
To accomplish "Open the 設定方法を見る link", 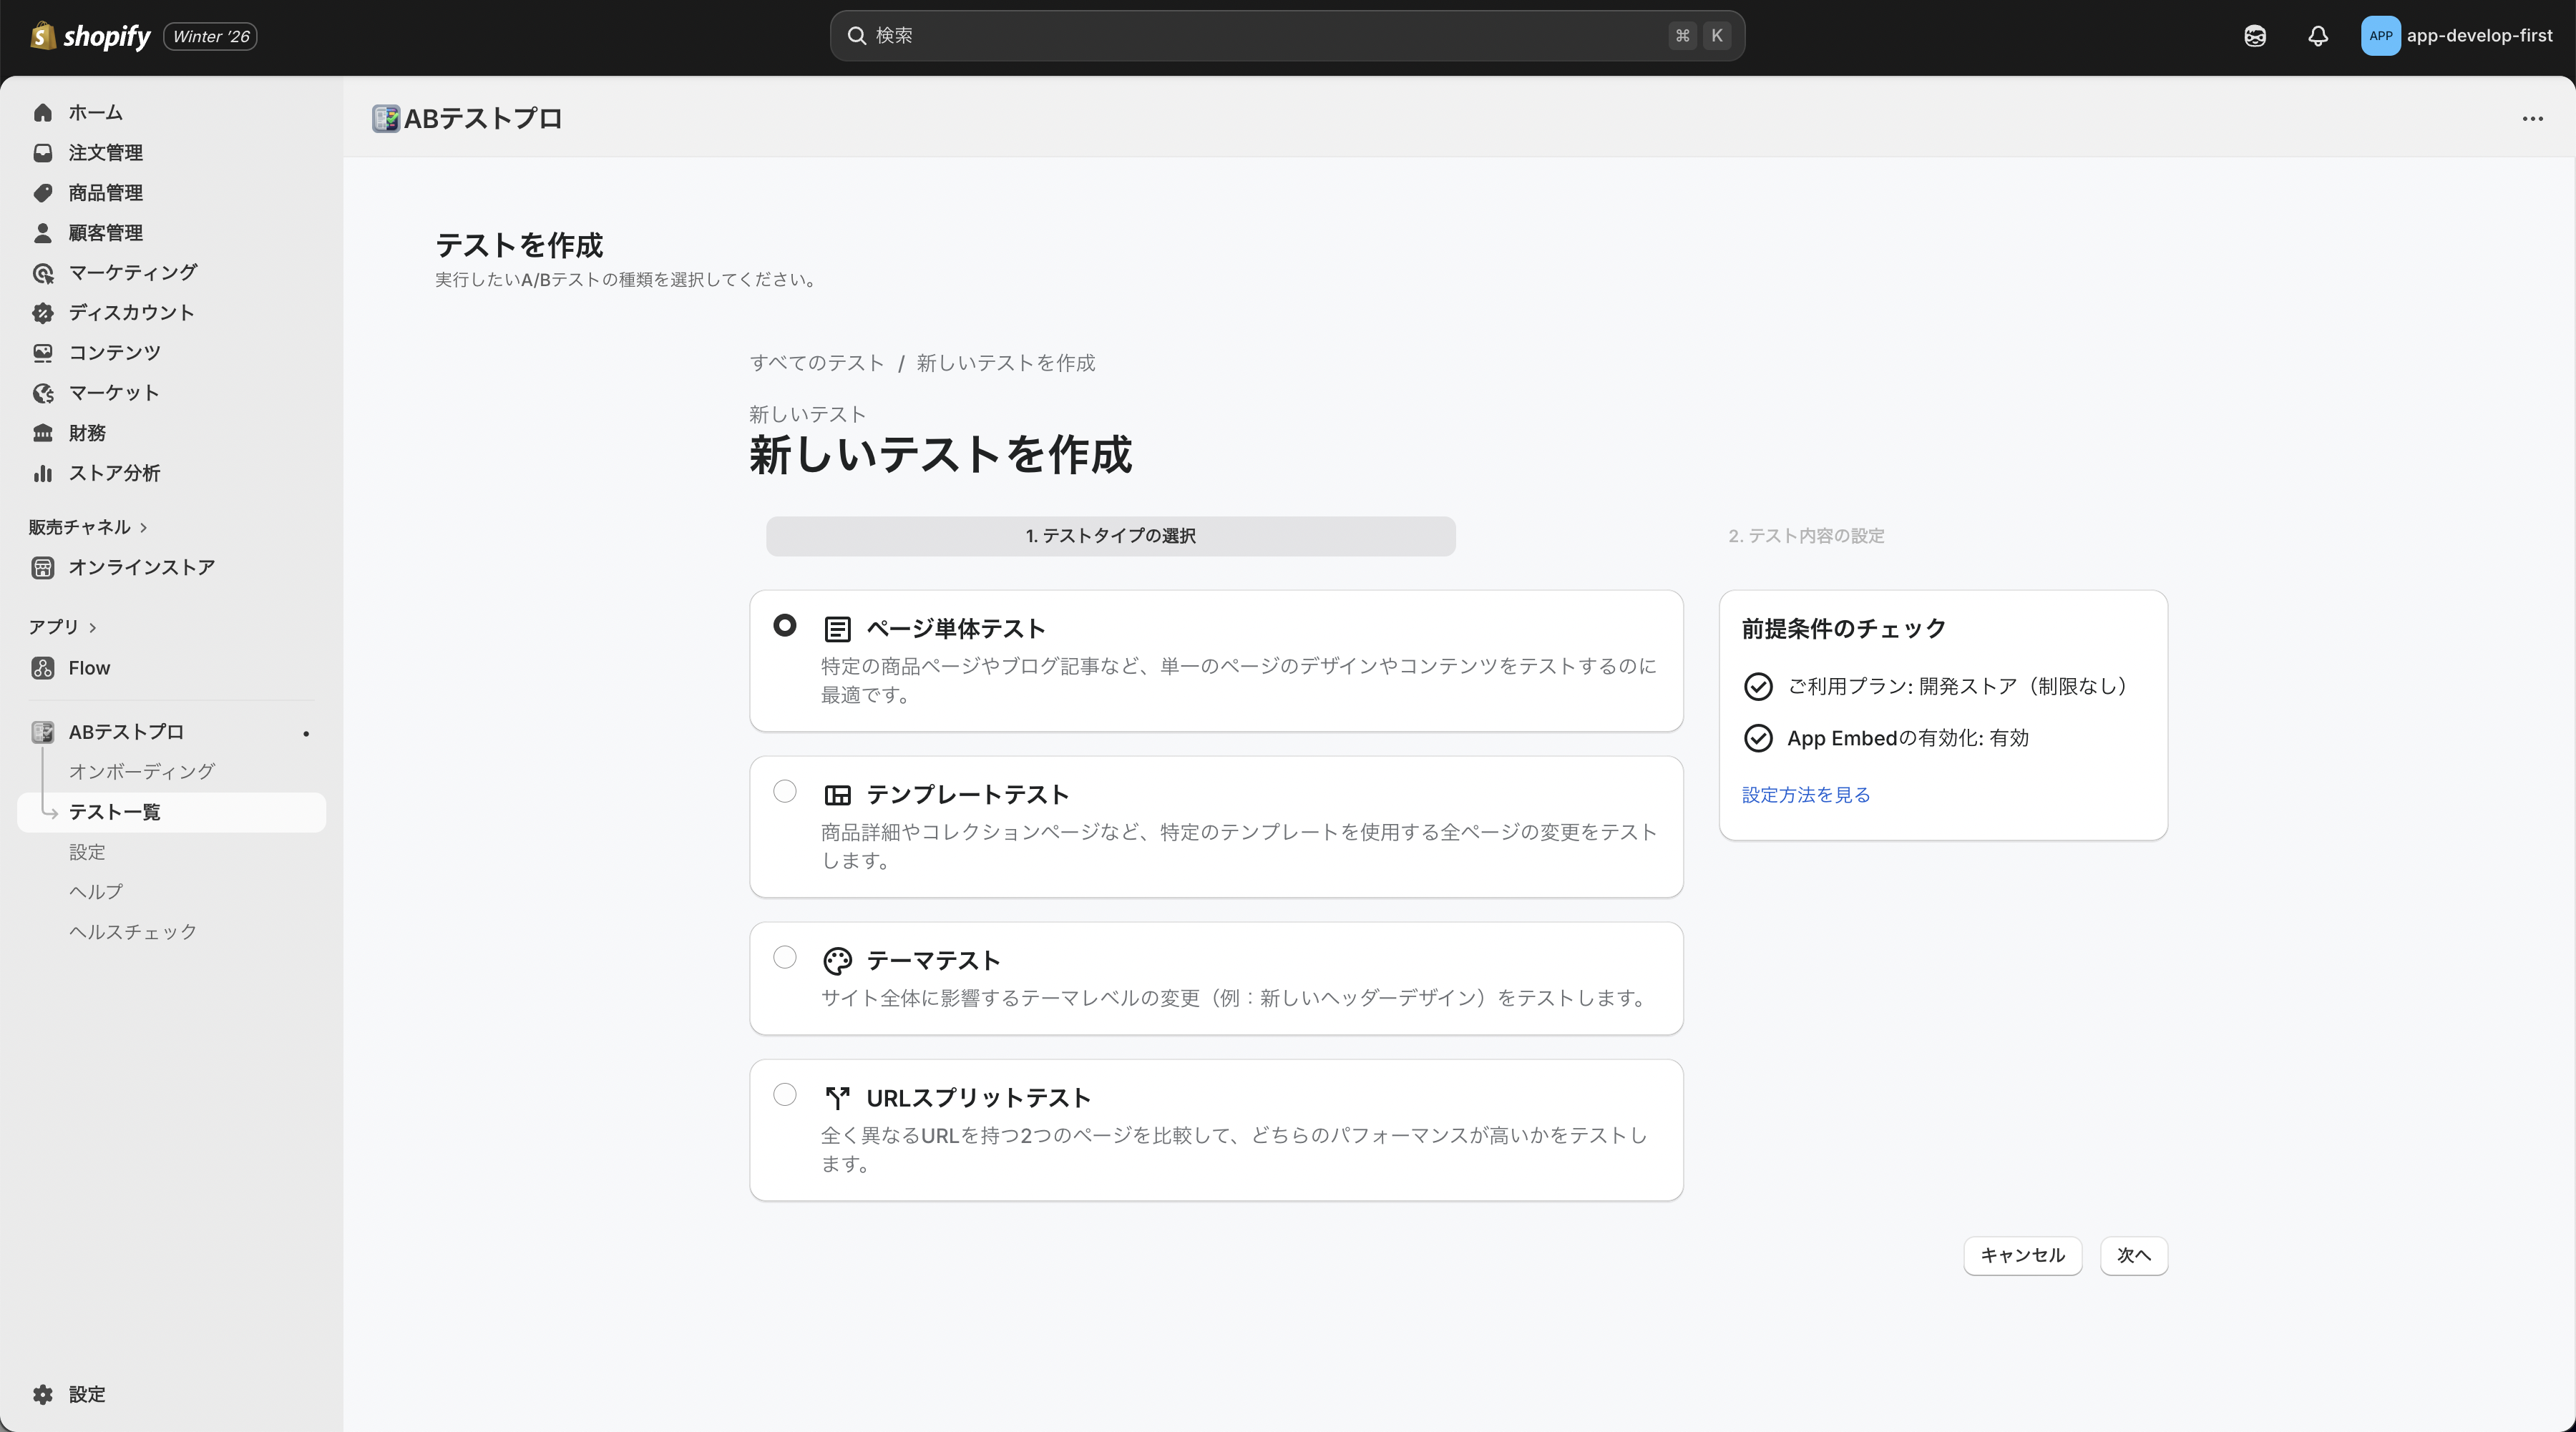I will (1805, 795).
